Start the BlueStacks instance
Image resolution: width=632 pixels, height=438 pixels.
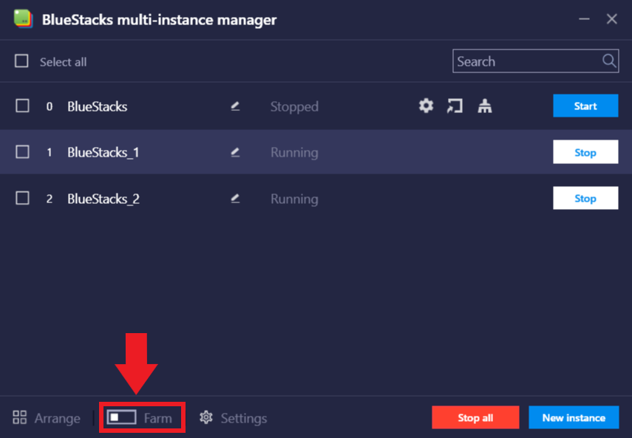pos(585,106)
